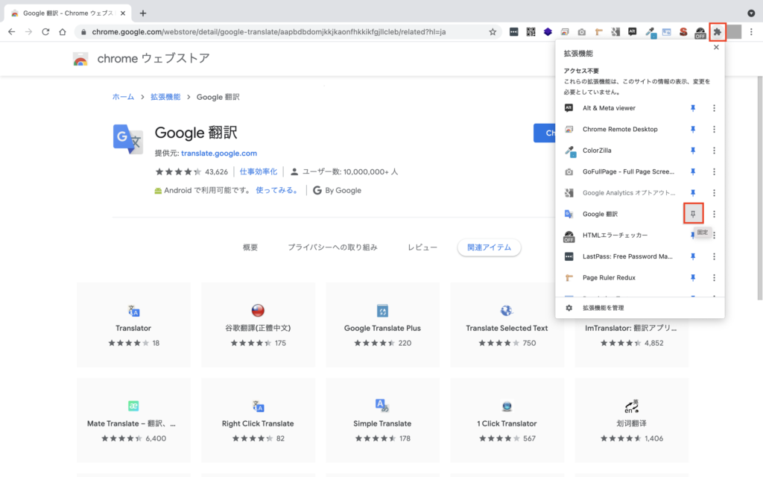Toggle the Page Ruler Redux pin
Screen dimensions: 763x477
tap(693, 277)
